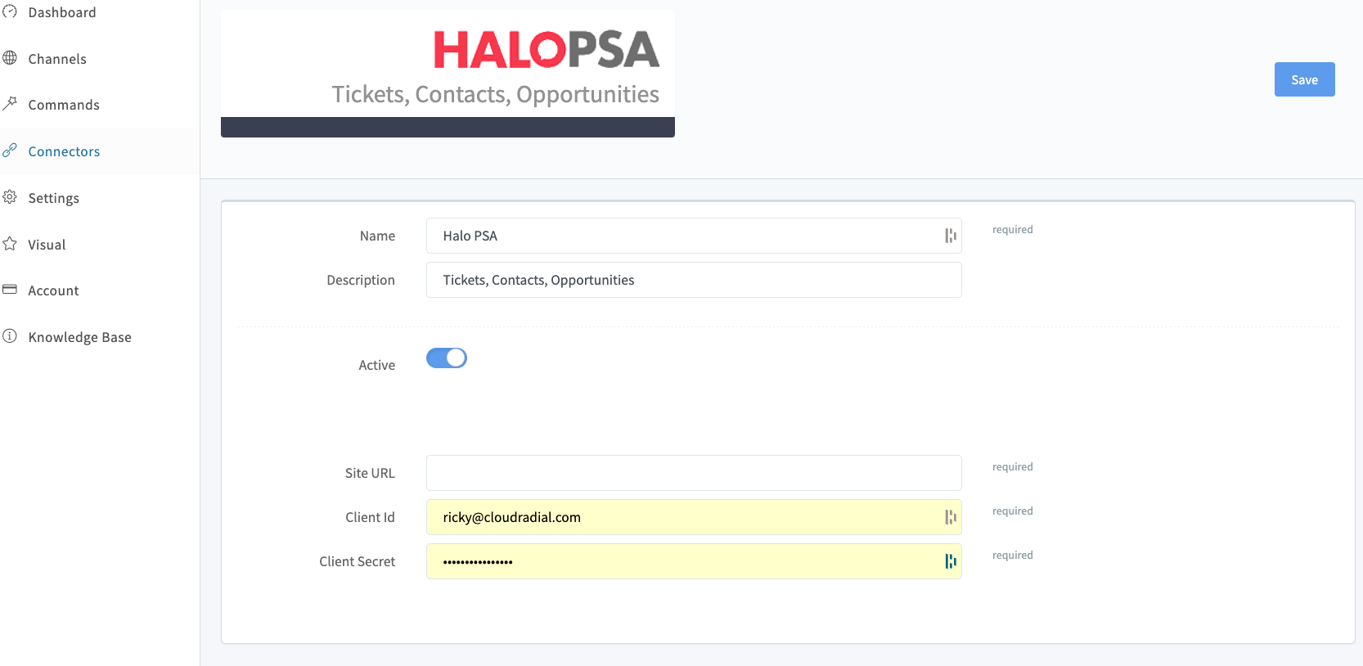Image resolution: width=1363 pixels, height=666 pixels.
Task: Open the Dashboard menu item
Action: (62, 12)
